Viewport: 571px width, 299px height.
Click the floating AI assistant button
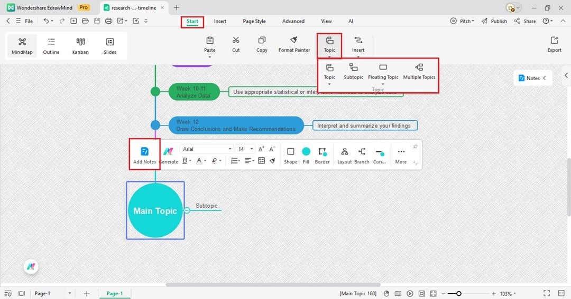(x=31, y=267)
